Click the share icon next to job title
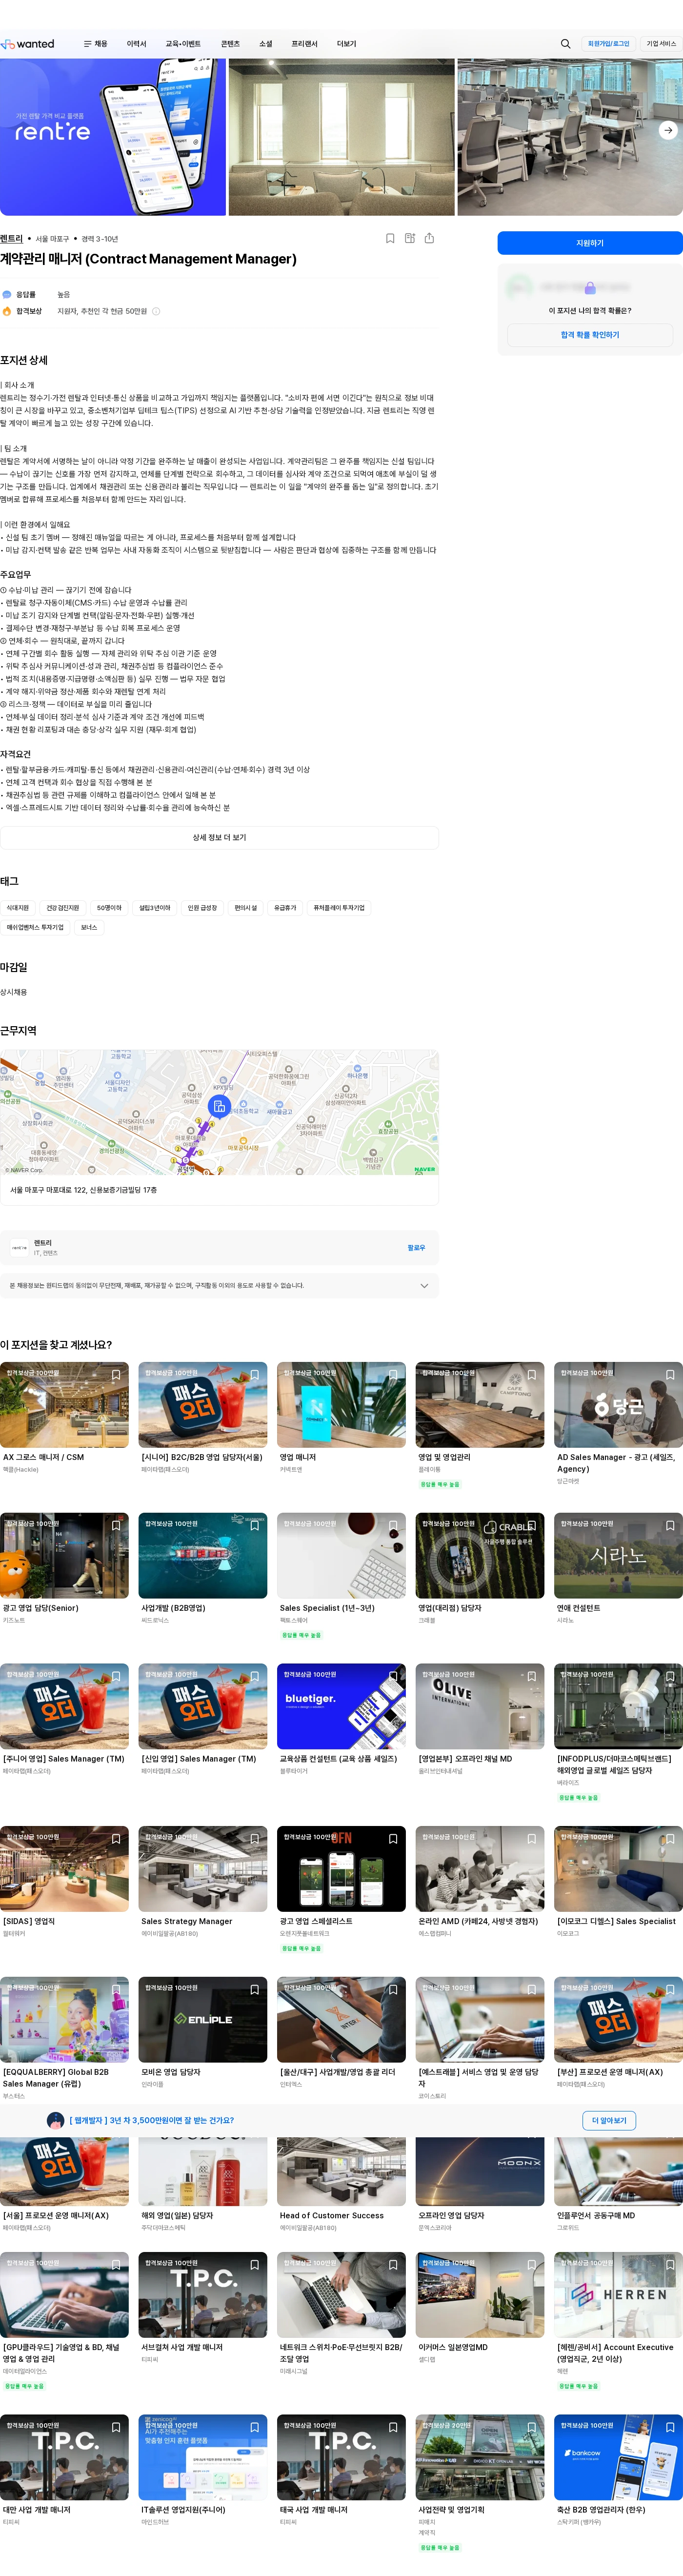The height and width of the screenshot is (2576, 683). point(429,238)
